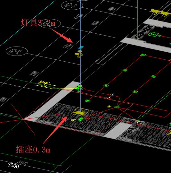Select the A2-R grid axis bubble
The height and width of the screenshot is (173, 171).
[x=17, y=51]
